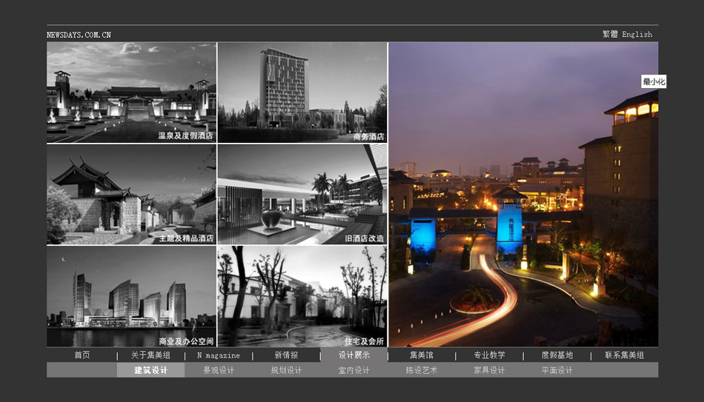Open 联系集美组 contact page
This screenshot has width=704, height=402.
[624, 355]
